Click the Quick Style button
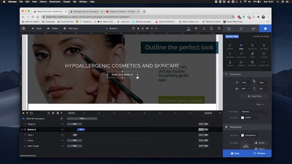This screenshot has height=164, width=292. click(254, 96)
